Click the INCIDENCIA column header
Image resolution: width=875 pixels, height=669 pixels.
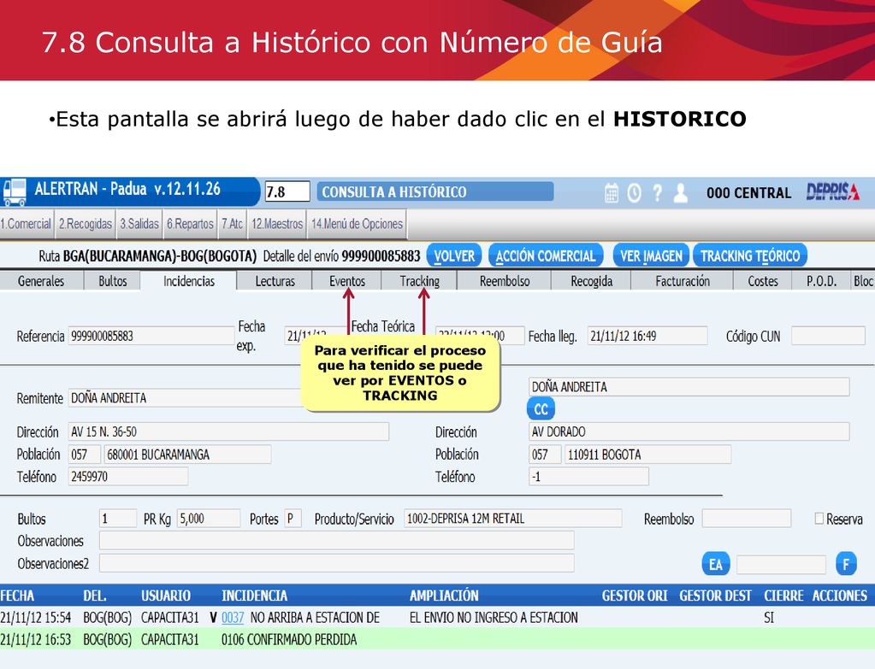click(x=255, y=596)
